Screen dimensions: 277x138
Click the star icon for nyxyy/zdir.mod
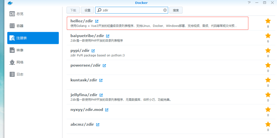pyautogui.click(x=268, y=110)
